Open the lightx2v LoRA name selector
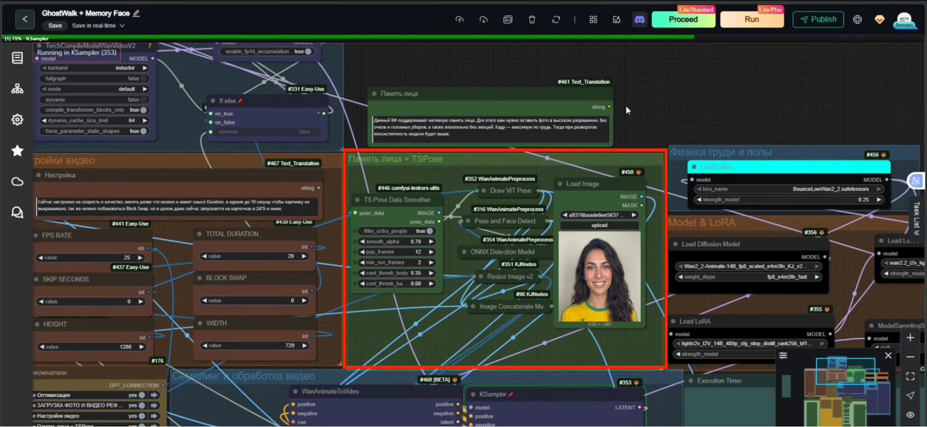The width and height of the screenshot is (927, 427). click(x=750, y=344)
